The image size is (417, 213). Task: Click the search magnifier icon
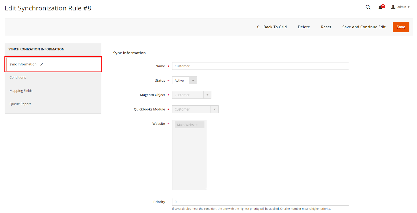[x=368, y=7]
